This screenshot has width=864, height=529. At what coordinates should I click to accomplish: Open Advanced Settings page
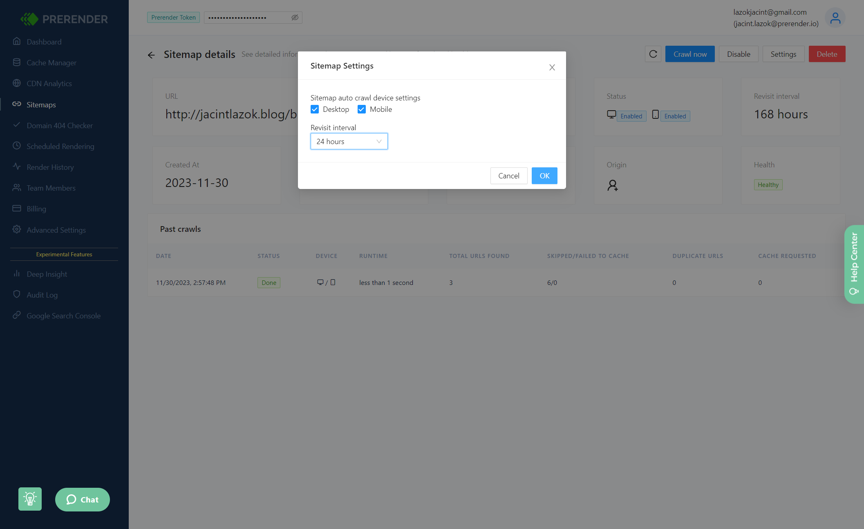point(56,230)
